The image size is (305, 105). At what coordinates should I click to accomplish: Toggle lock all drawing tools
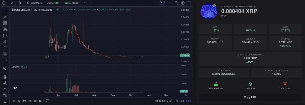click(x=5, y=89)
